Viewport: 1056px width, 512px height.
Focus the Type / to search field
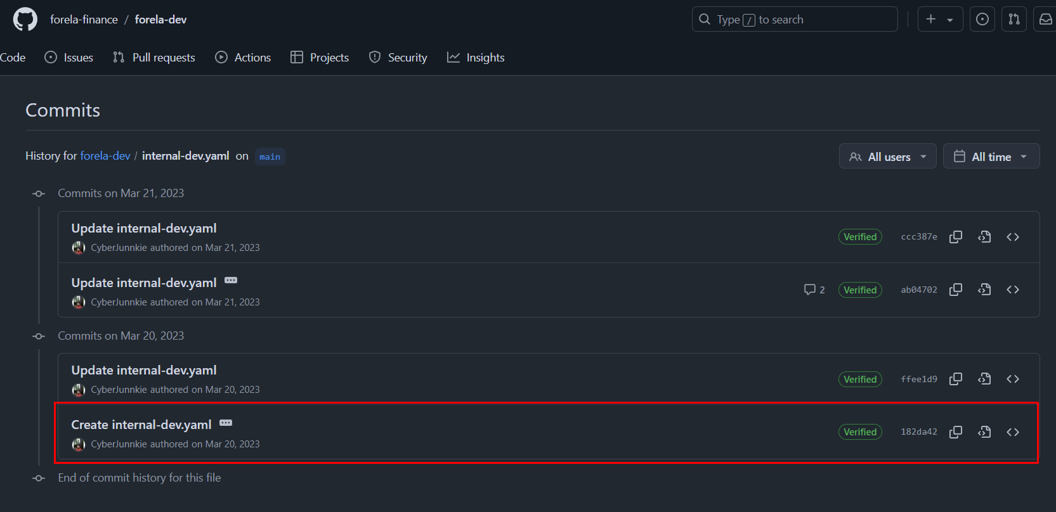[x=794, y=20]
